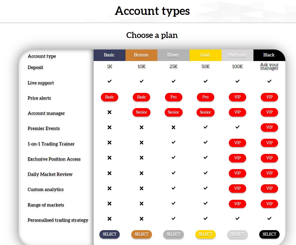Viewport: 296px width, 245px height.
Task: Click Pro price alerts badge in Silver column
Action: [174, 97]
